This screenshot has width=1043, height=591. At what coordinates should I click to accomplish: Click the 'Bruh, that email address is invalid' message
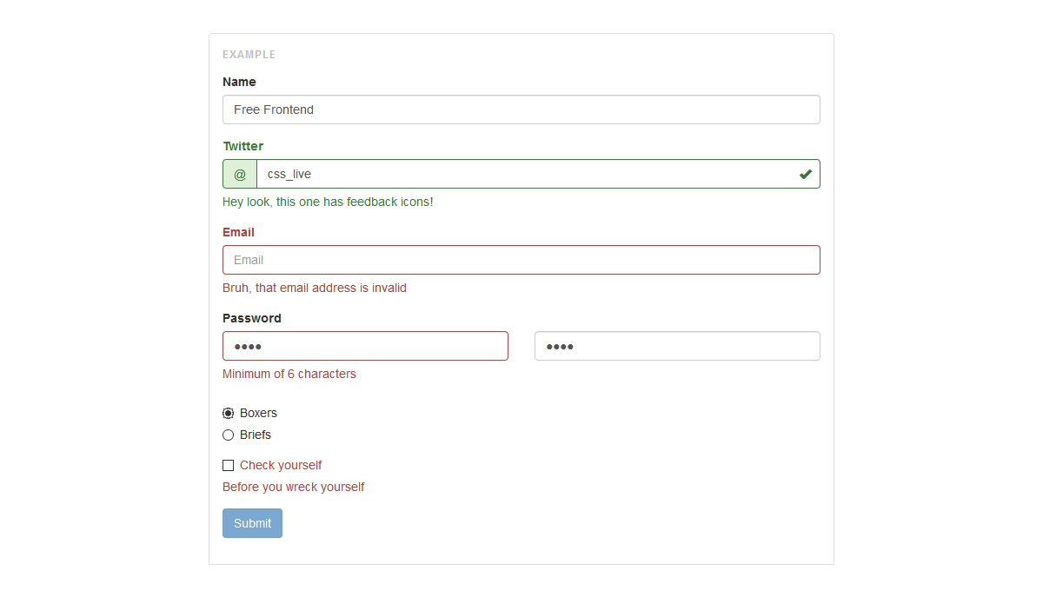[x=315, y=288]
